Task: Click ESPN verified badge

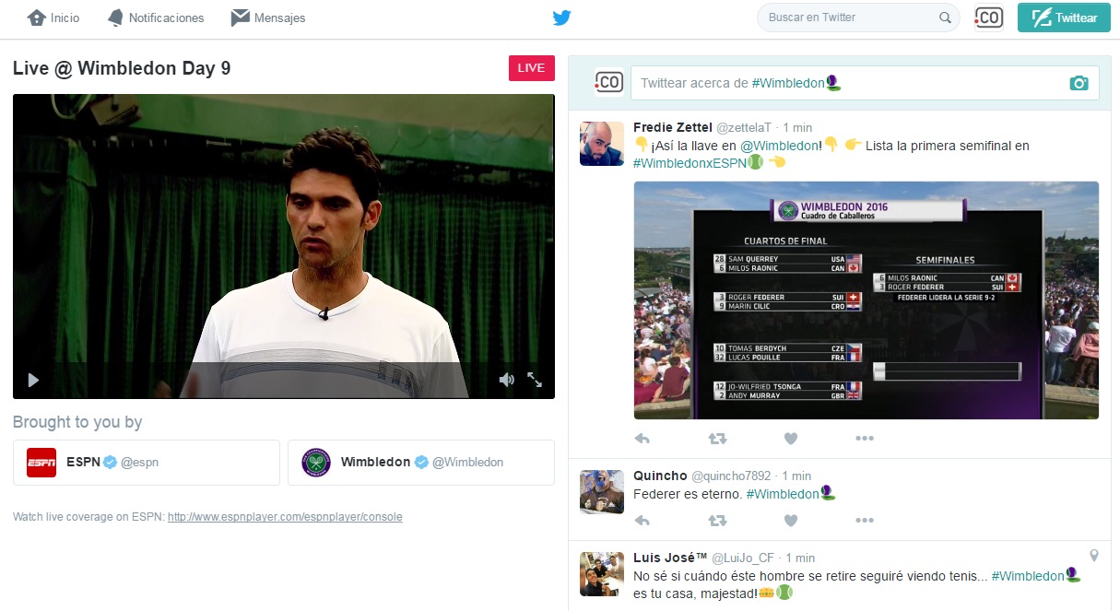Action: pyautogui.click(x=110, y=463)
